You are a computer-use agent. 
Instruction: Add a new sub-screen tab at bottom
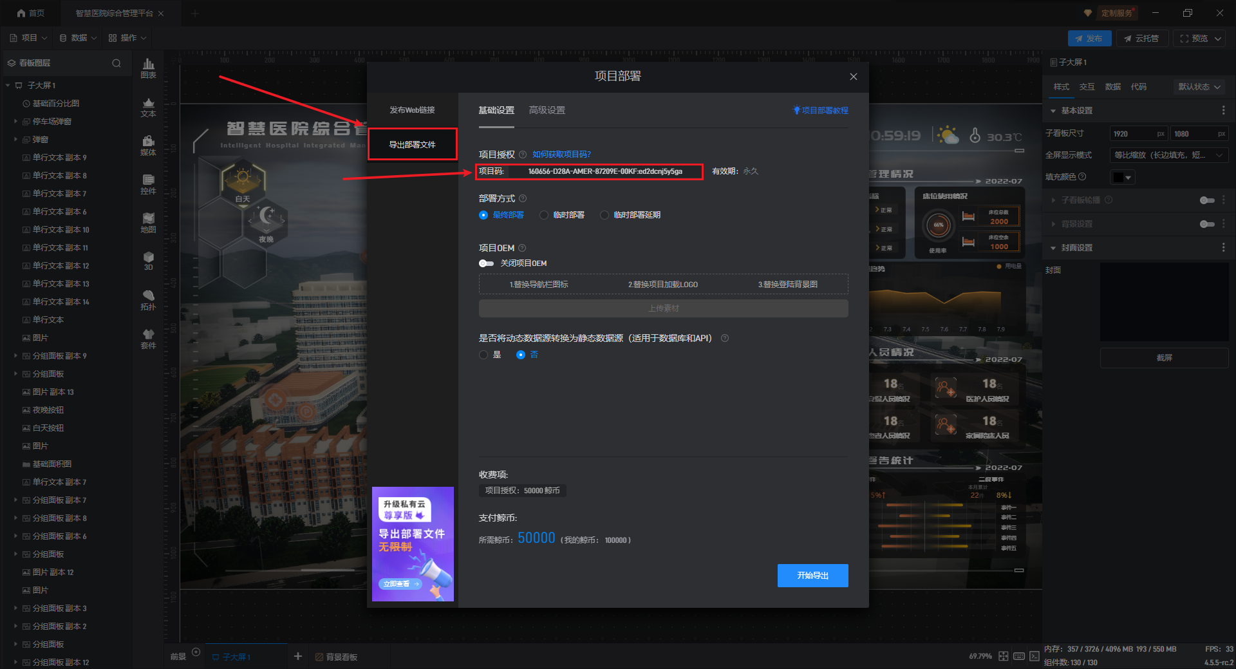pyautogui.click(x=298, y=656)
